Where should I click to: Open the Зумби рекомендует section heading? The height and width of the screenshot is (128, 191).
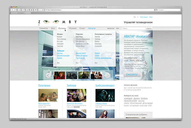[x=105, y=85]
